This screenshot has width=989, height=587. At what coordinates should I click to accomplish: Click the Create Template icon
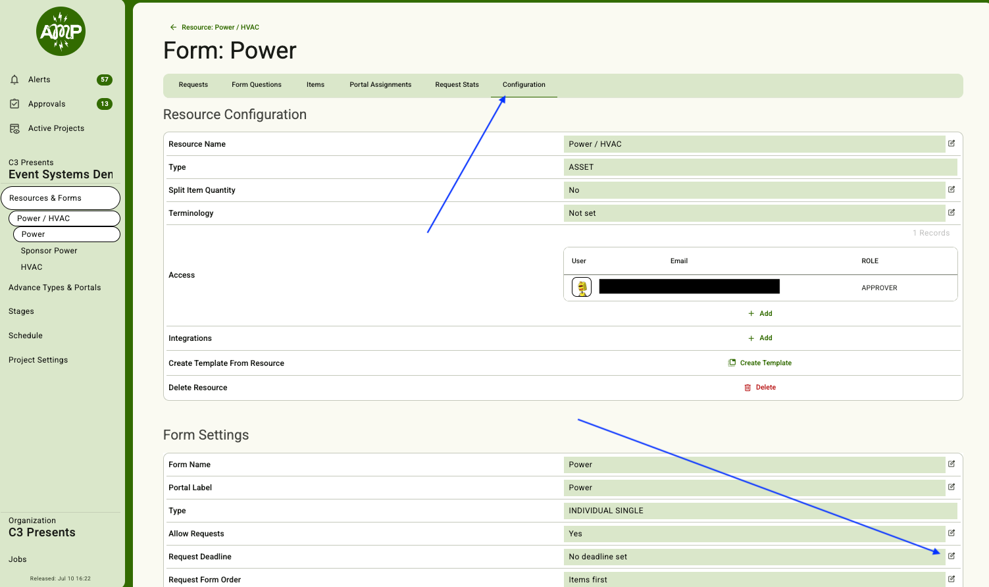click(x=732, y=363)
